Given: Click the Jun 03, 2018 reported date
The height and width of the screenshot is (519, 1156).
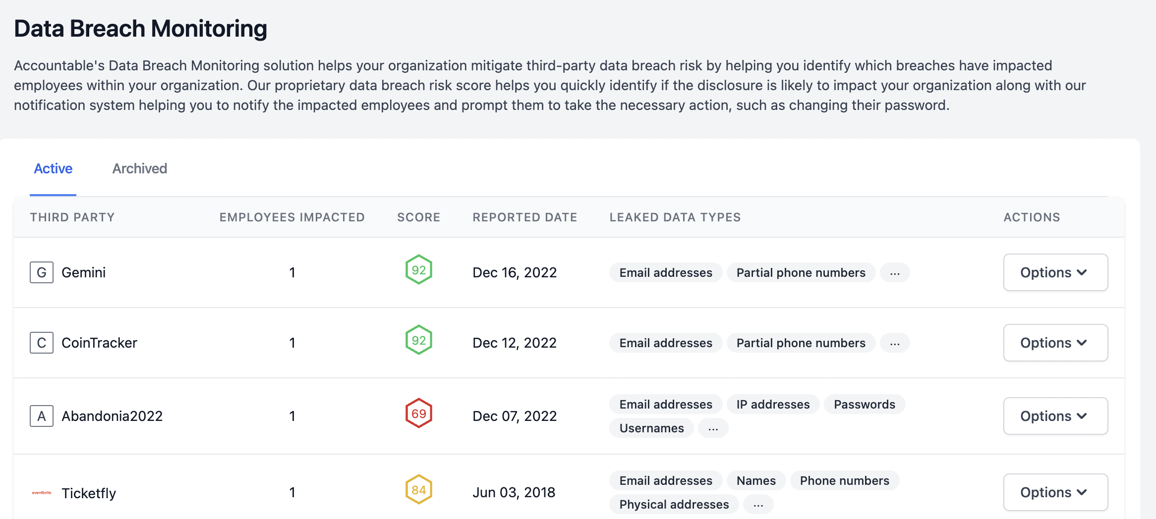Looking at the screenshot, I should point(514,492).
